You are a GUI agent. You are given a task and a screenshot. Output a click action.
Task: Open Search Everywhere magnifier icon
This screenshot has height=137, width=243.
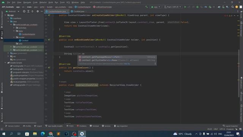[x=232, y=7]
